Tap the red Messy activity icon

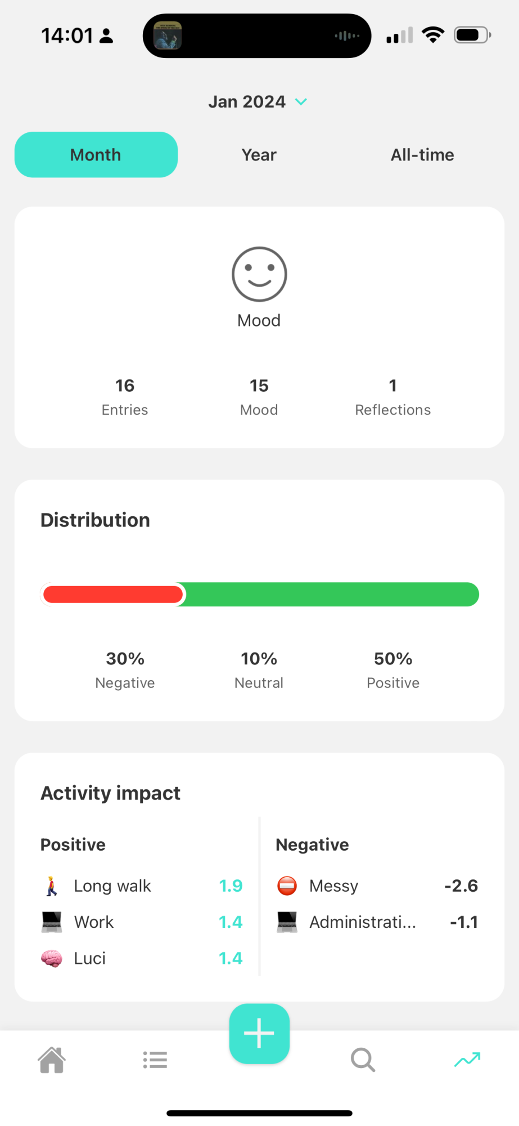[287, 886]
